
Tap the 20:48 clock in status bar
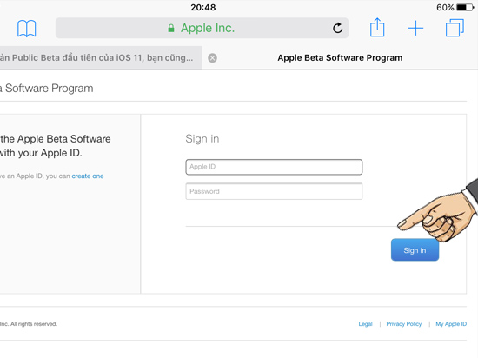point(203,7)
